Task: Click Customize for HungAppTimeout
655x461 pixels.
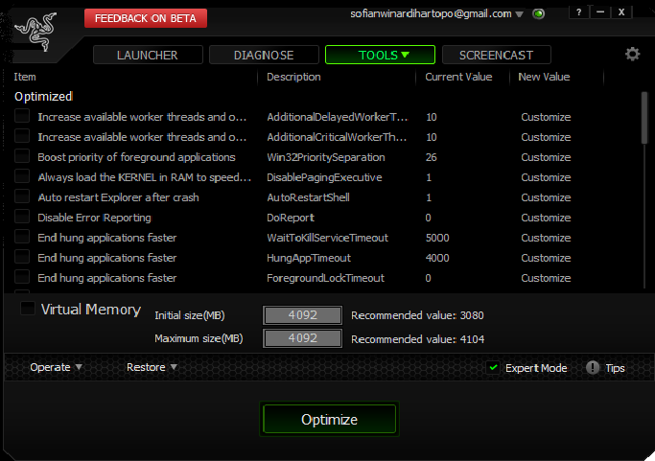Action: pyautogui.click(x=546, y=258)
